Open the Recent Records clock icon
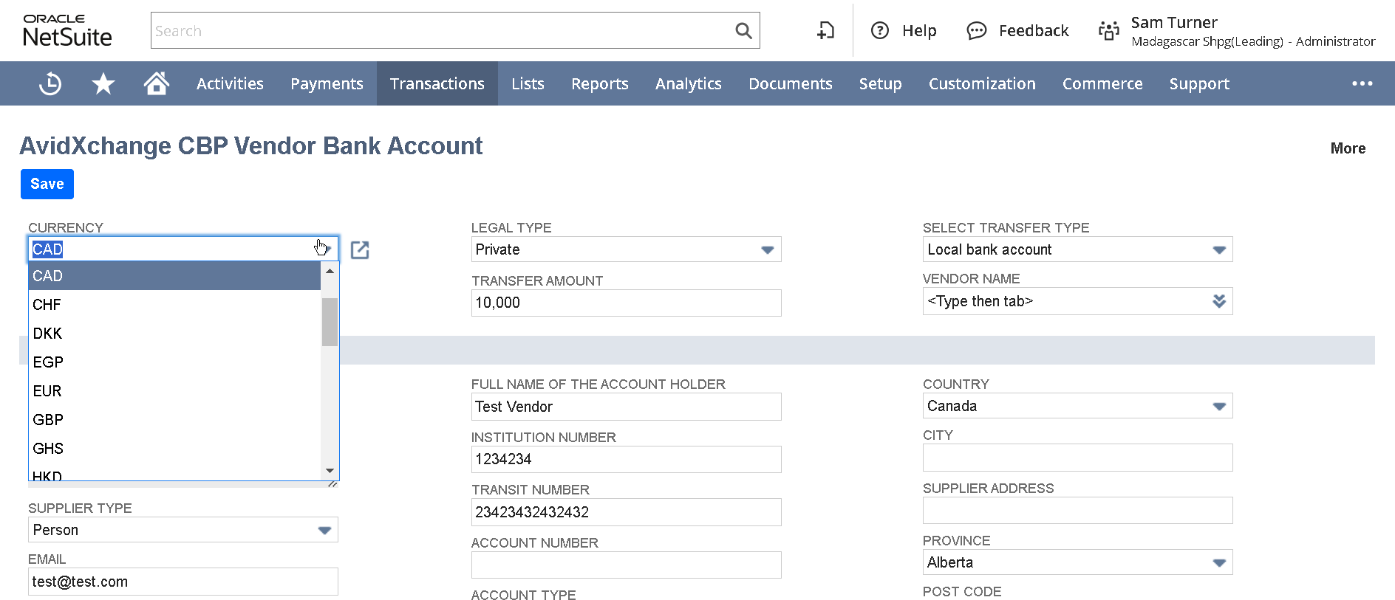The image size is (1395, 600). [50, 84]
